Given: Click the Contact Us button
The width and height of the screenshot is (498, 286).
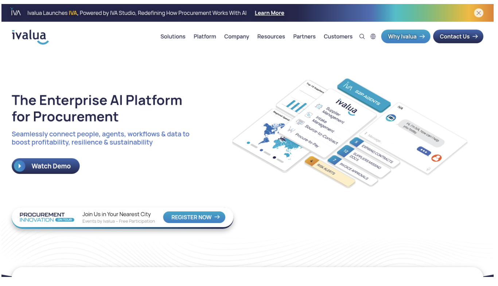Looking at the screenshot, I should pos(458,36).
